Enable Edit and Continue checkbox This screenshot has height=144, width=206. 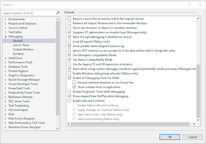(x=70, y=101)
